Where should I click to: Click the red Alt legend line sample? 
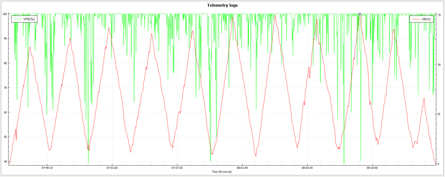click(415, 19)
